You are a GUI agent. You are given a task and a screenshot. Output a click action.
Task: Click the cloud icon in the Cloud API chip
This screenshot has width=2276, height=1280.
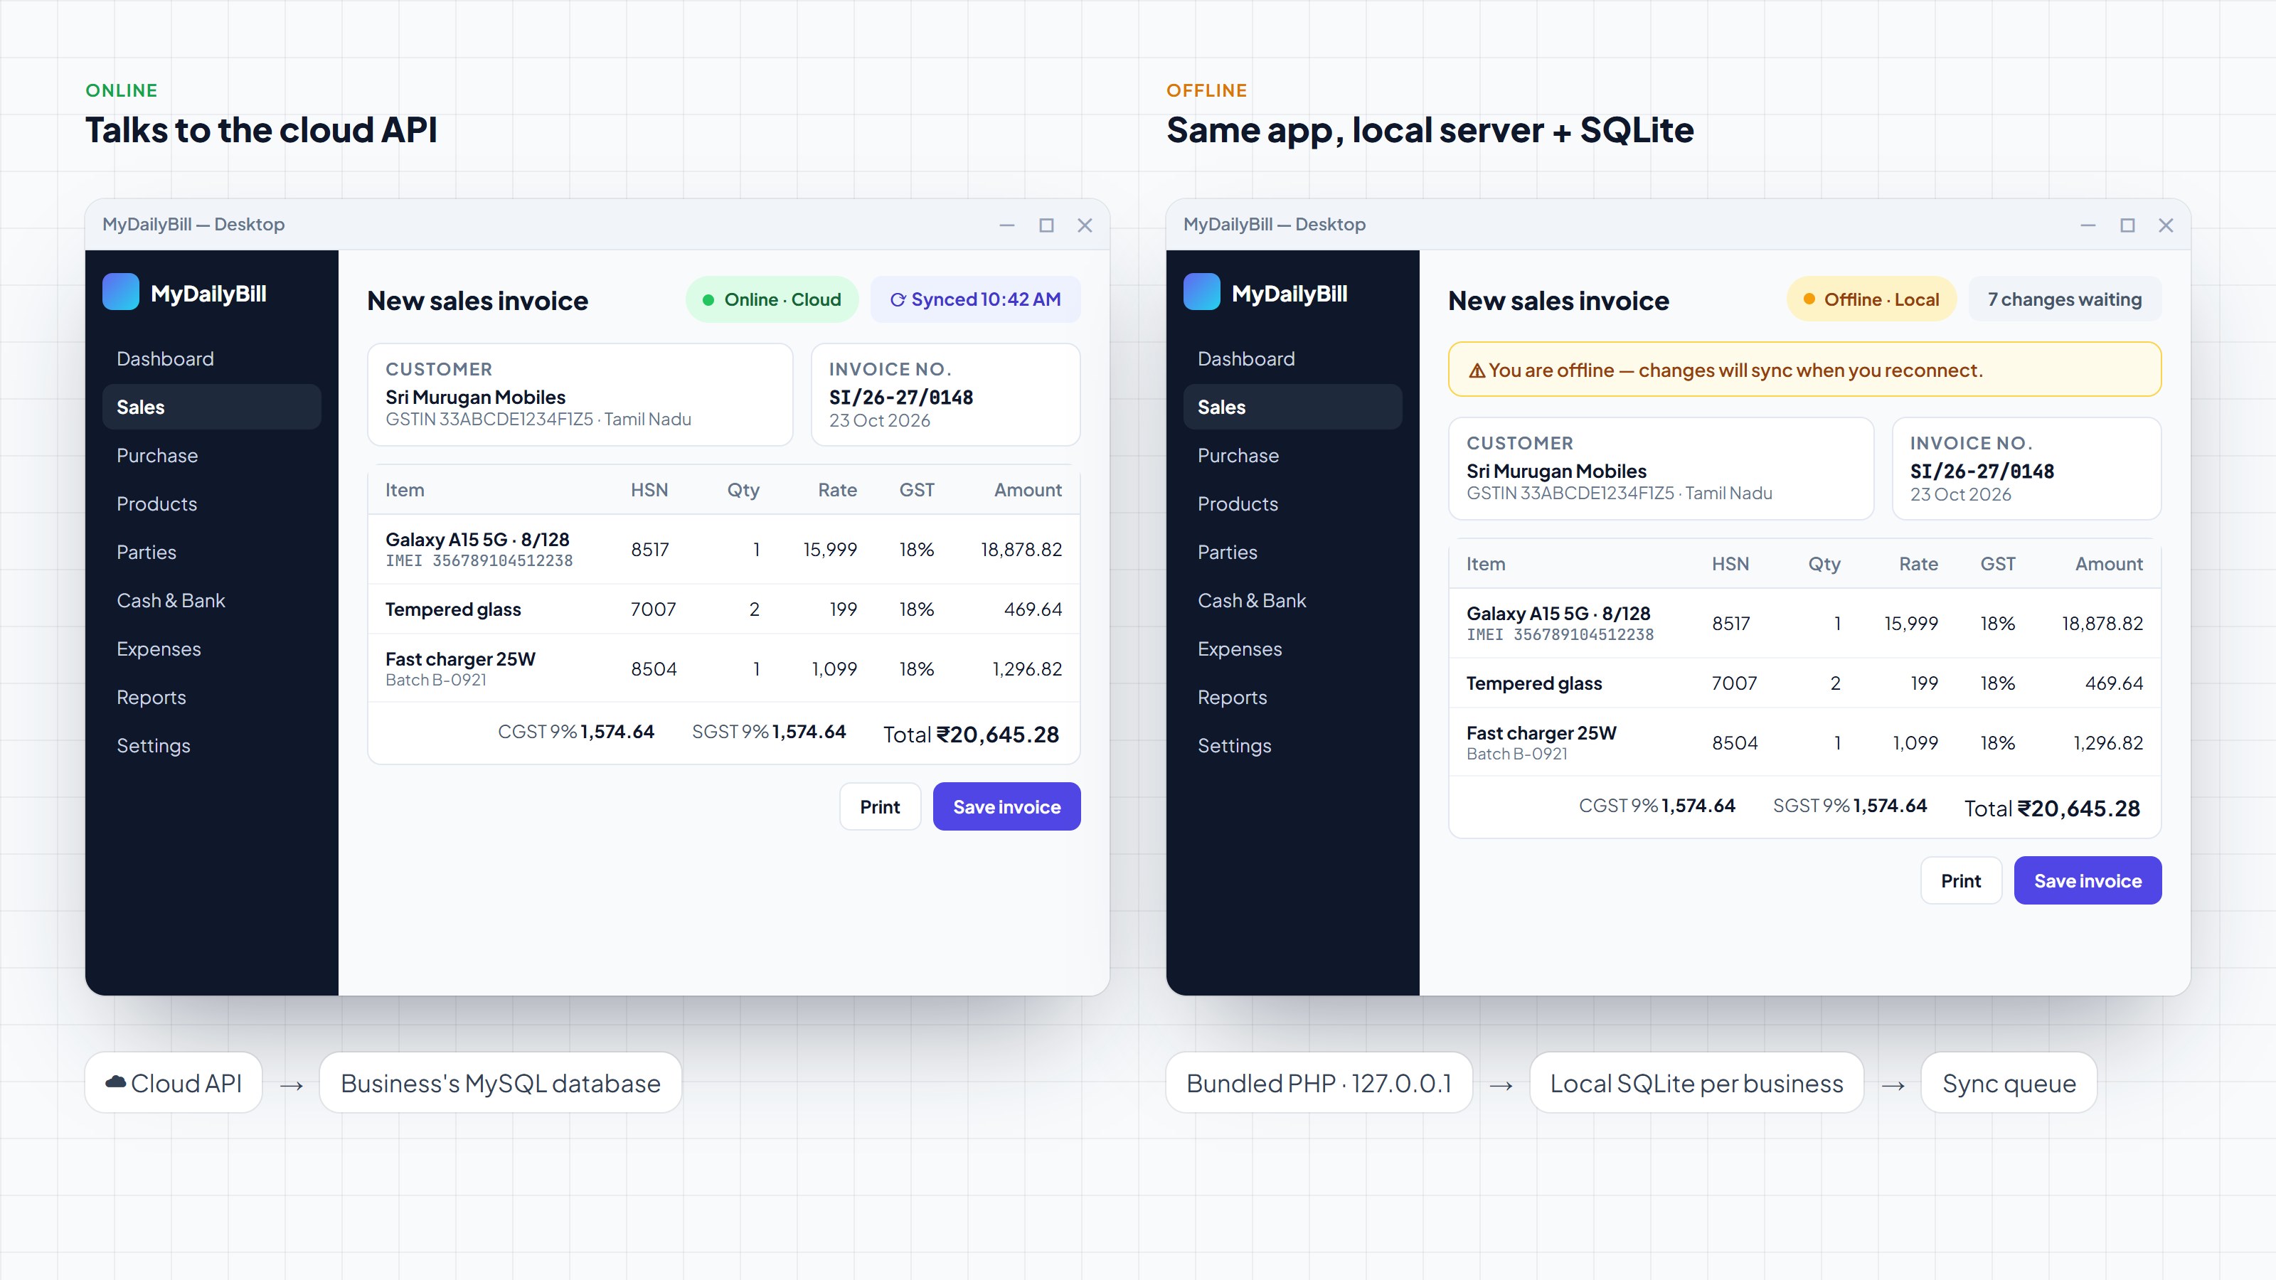(116, 1082)
